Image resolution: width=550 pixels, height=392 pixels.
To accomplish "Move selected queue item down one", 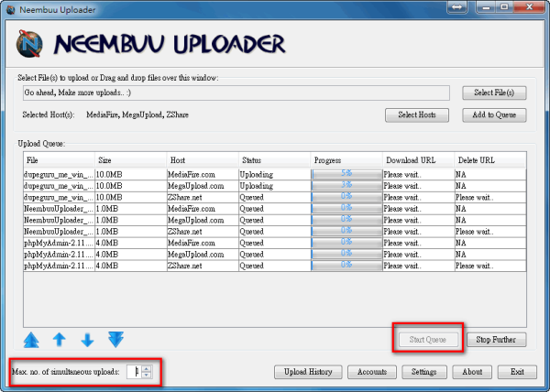I will (87, 340).
